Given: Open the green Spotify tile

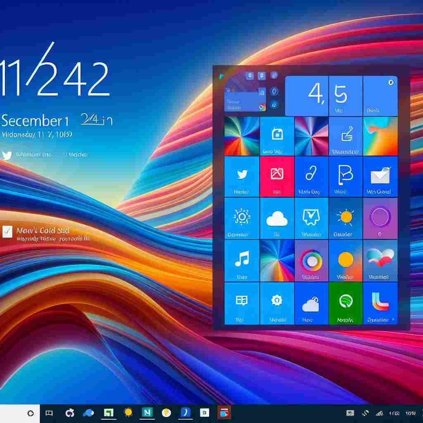Looking at the screenshot, I should click(x=346, y=303).
